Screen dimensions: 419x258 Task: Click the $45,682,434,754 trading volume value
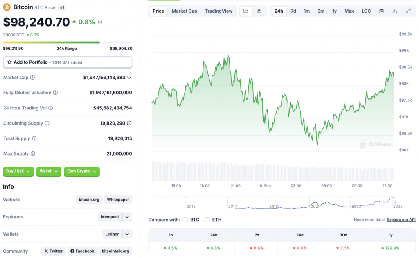coord(113,108)
